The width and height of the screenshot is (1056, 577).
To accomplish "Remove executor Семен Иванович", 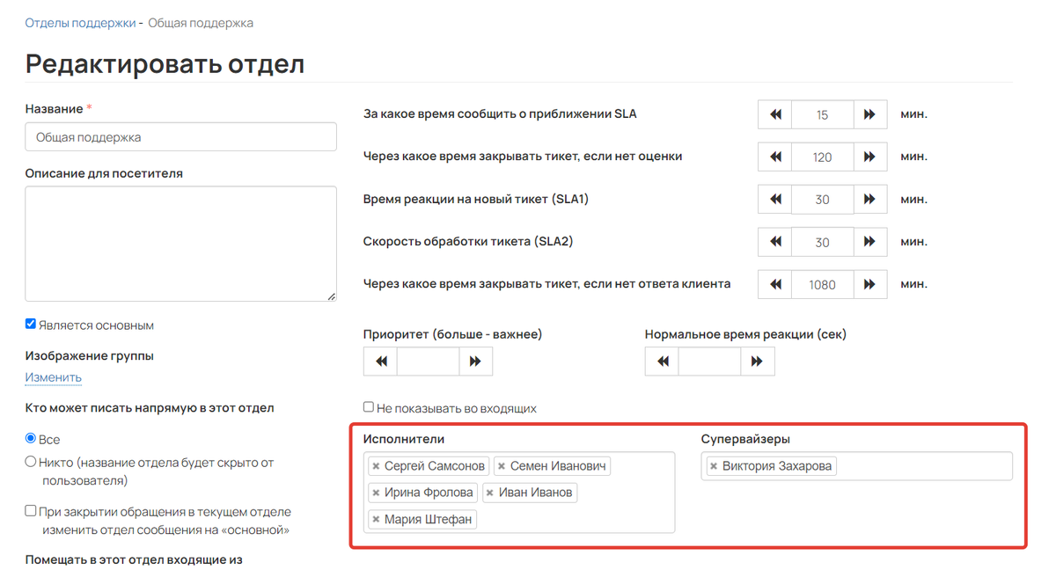I will tap(502, 466).
